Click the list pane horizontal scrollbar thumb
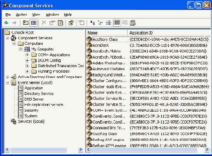 (x=144, y=150)
